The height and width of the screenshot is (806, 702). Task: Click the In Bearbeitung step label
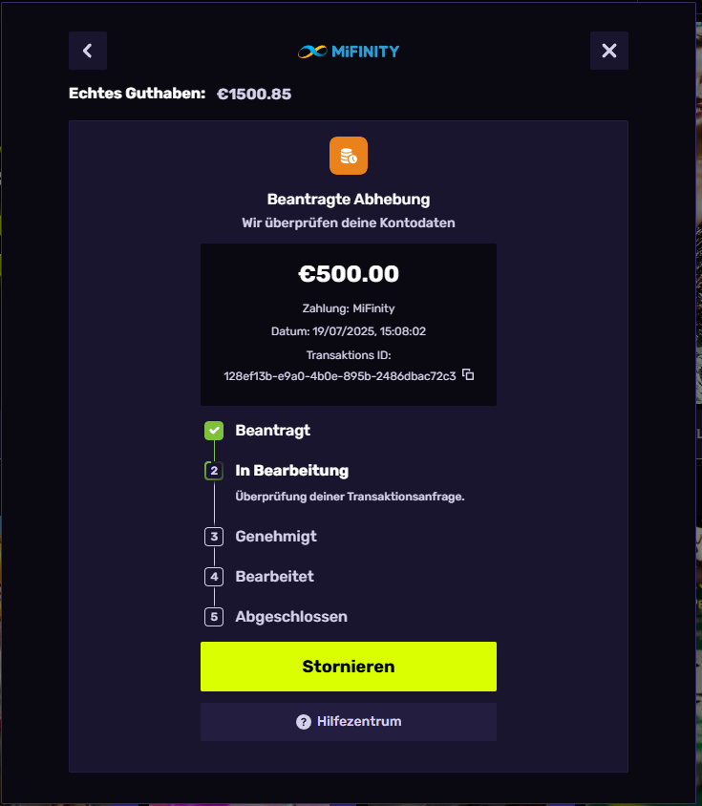tap(291, 471)
